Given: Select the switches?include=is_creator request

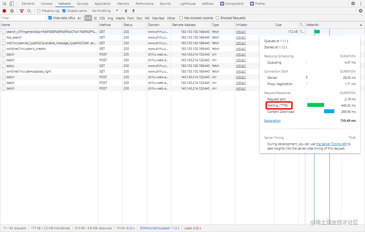Looking at the screenshot, I should coord(130,49).
